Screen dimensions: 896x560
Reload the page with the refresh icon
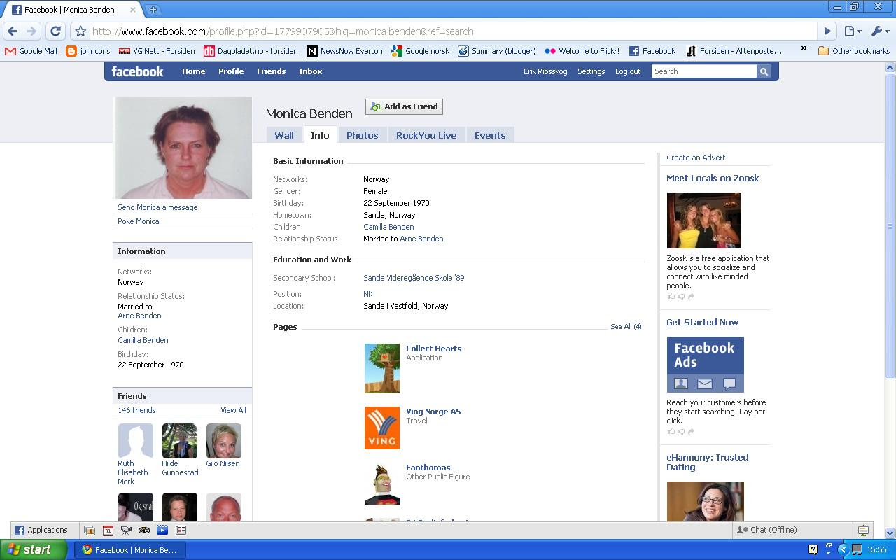click(56, 31)
